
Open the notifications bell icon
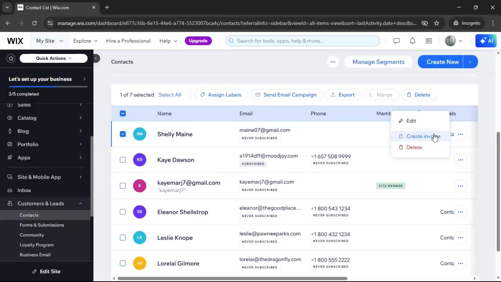point(412,41)
